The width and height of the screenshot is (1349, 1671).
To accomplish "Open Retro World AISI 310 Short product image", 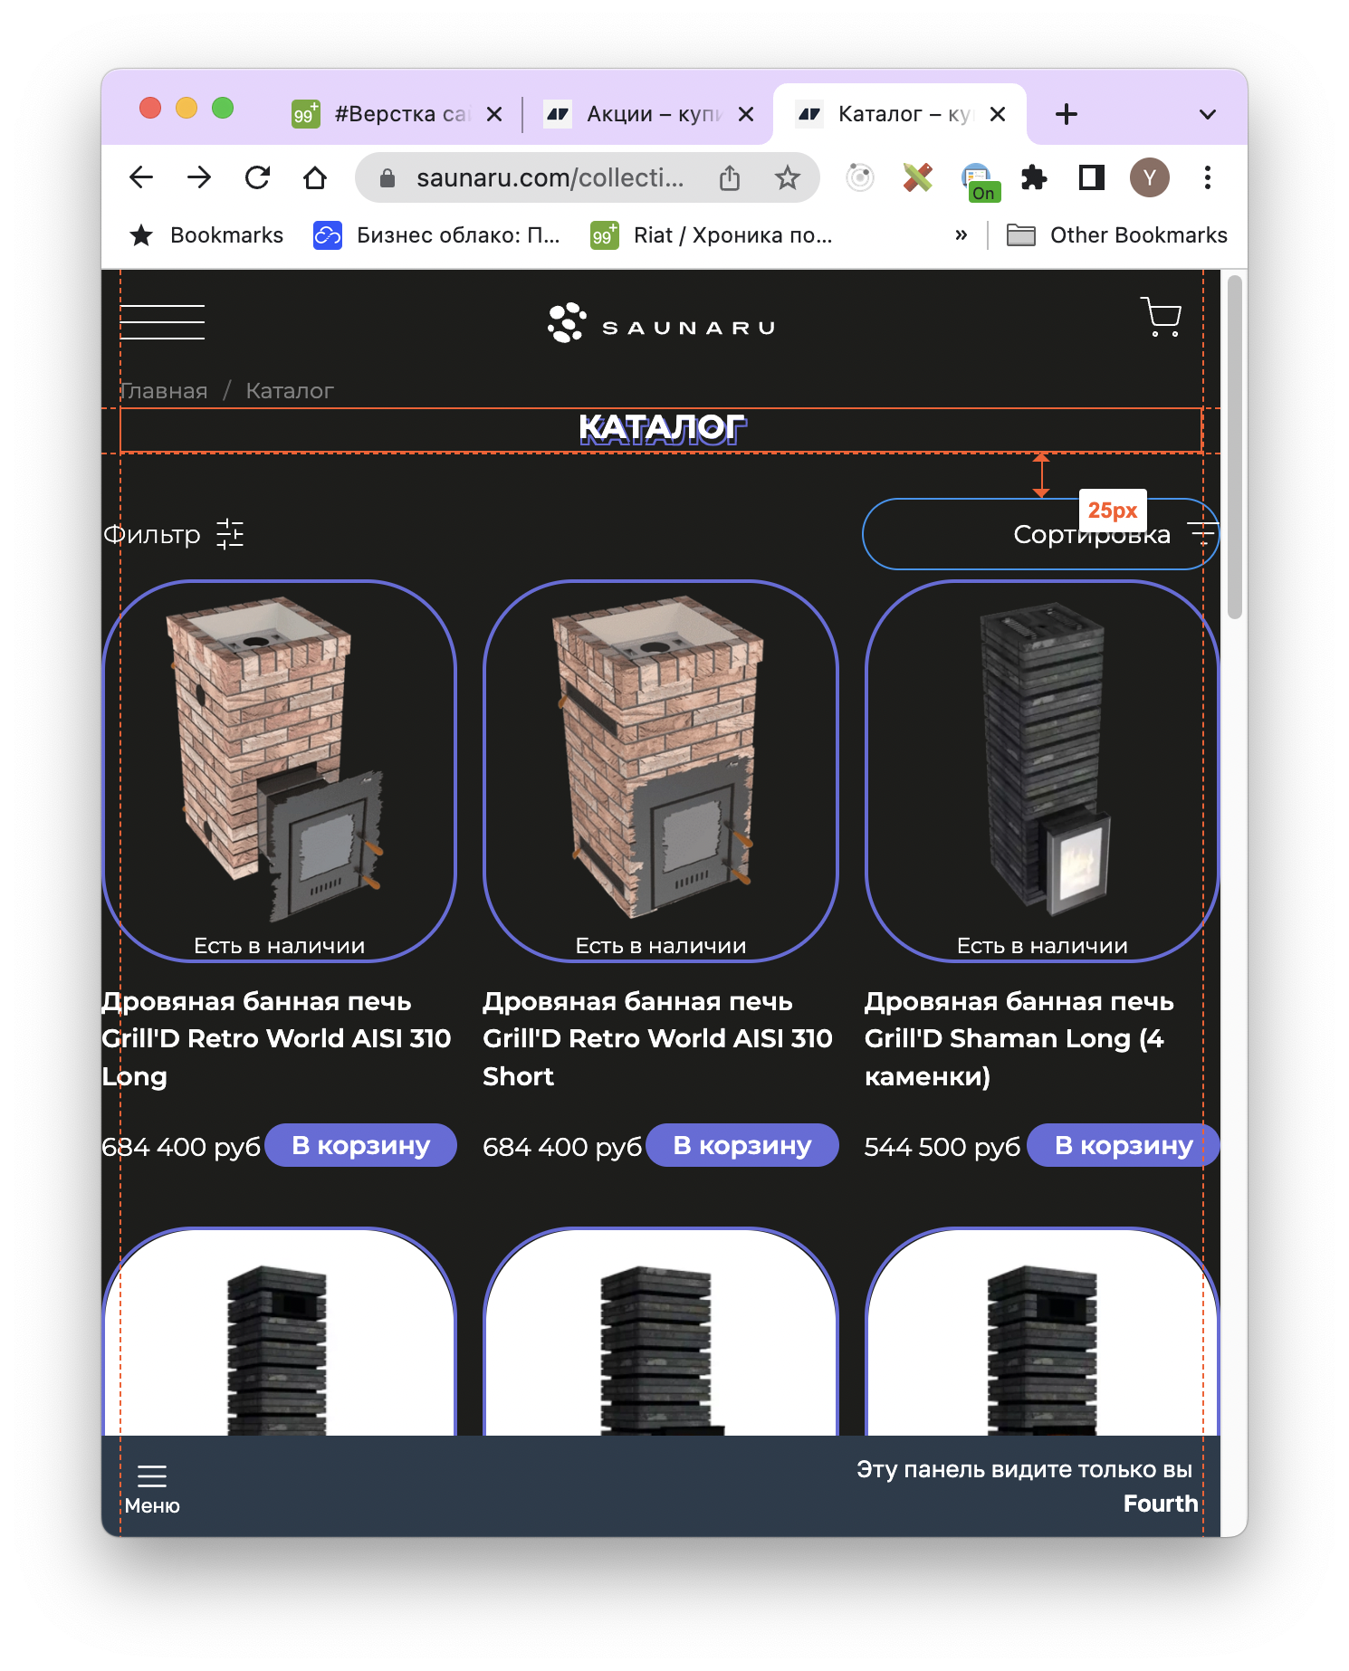I will tap(661, 770).
